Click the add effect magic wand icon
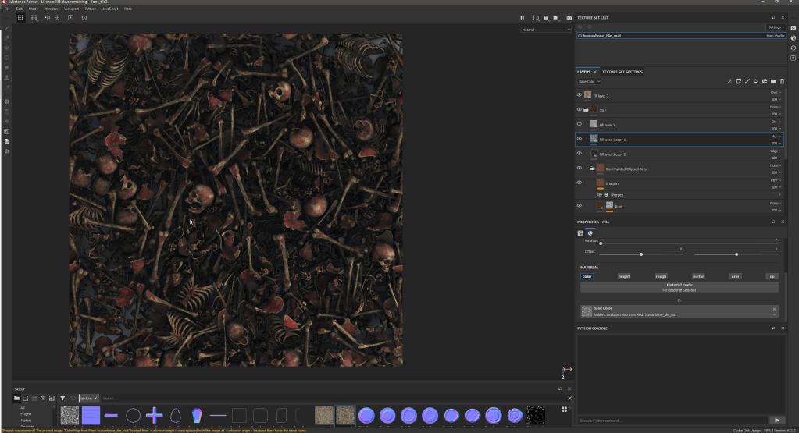 pos(729,81)
